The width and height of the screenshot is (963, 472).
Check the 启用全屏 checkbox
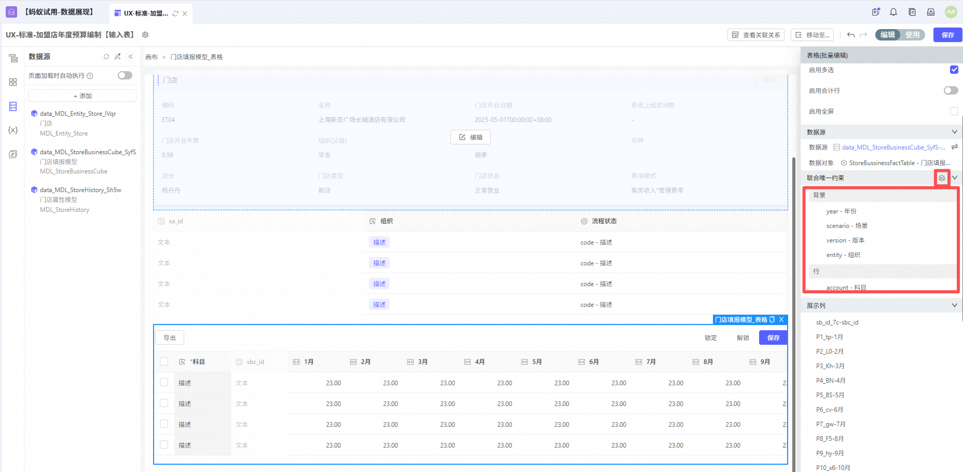[x=954, y=111]
